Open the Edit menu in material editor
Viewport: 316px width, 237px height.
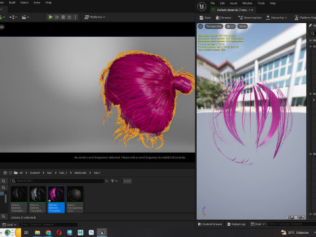tap(223, 3)
